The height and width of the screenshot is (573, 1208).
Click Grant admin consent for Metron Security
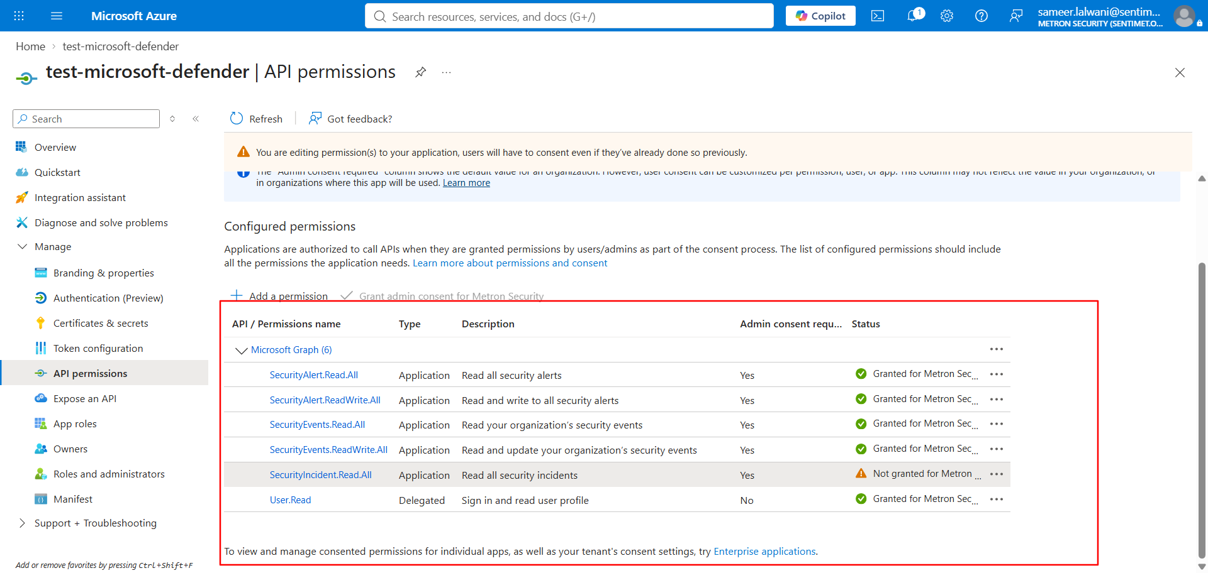coord(442,296)
